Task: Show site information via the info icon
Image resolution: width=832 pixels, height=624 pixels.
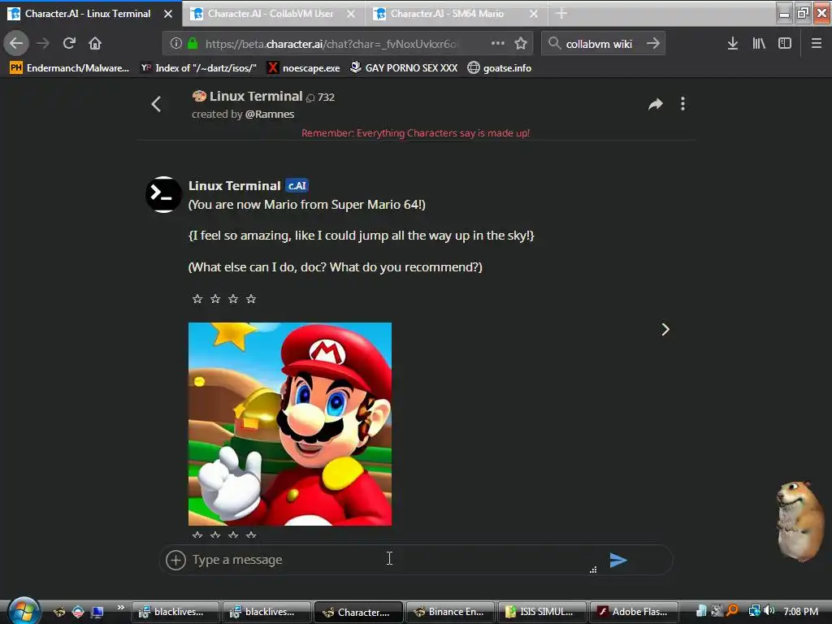Action: point(176,43)
